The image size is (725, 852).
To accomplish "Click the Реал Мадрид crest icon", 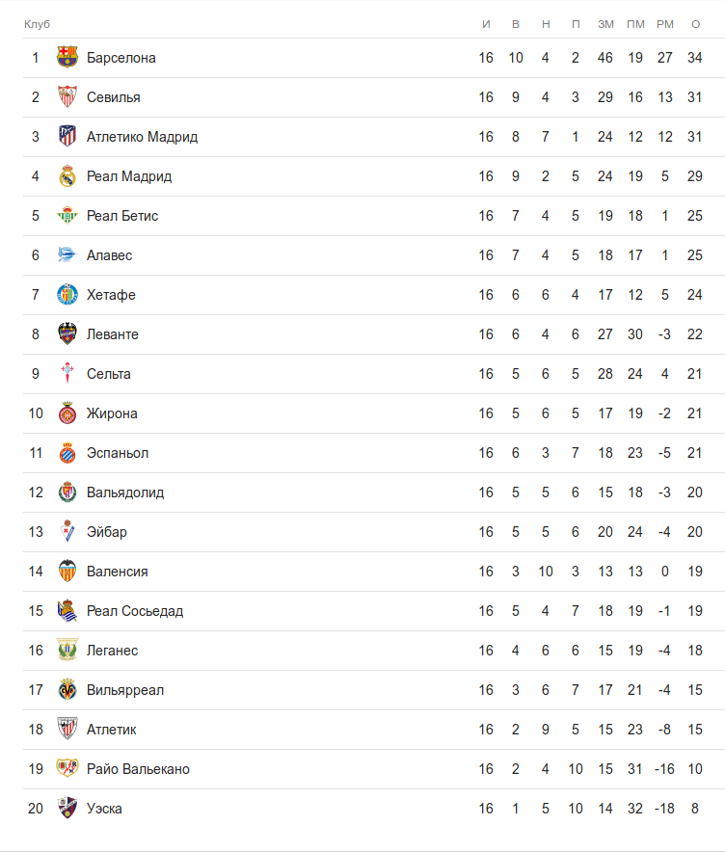I will 67,176.
